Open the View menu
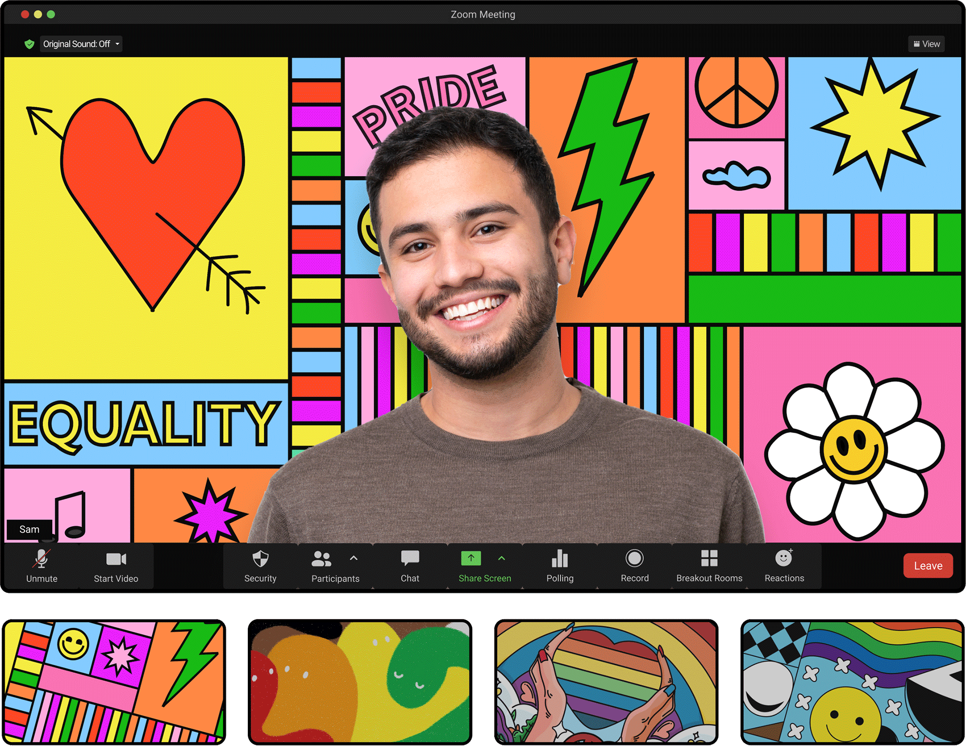 click(x=926, y=44)
